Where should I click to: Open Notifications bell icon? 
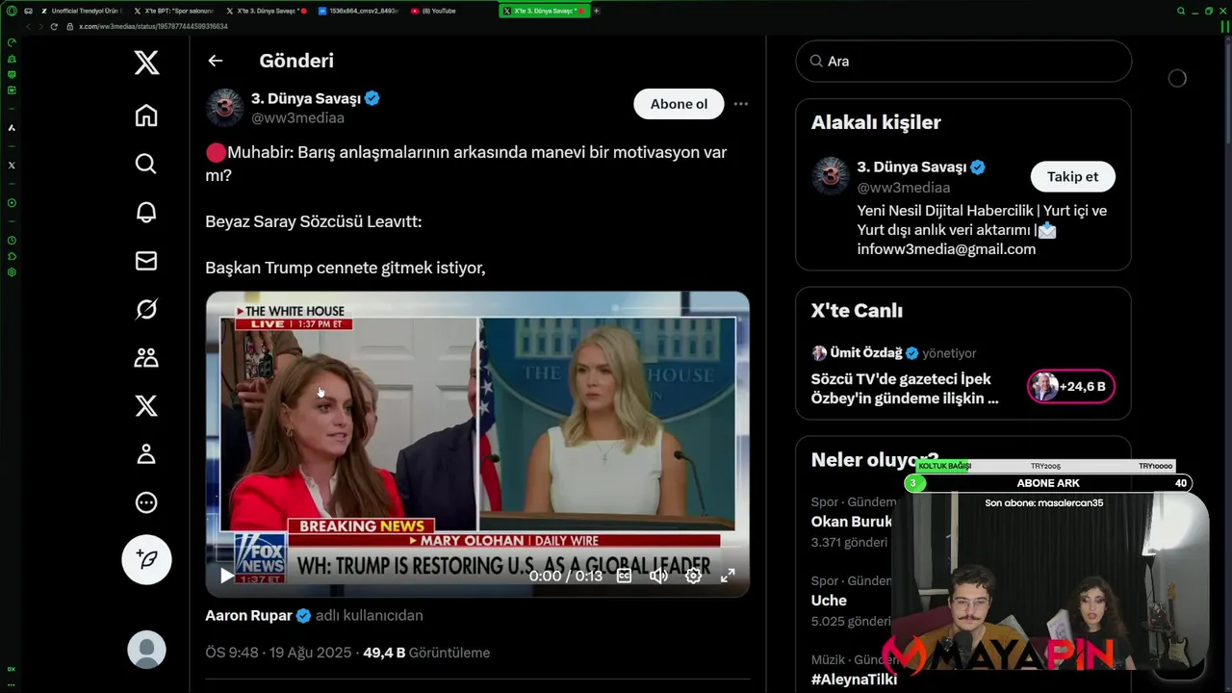146,213
